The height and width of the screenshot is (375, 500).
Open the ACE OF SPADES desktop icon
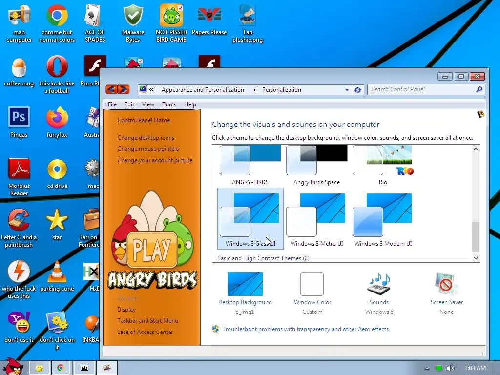pyautogui.click(x=95, y=23)
